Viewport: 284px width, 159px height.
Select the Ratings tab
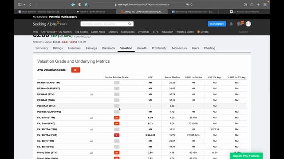[58, 48]
